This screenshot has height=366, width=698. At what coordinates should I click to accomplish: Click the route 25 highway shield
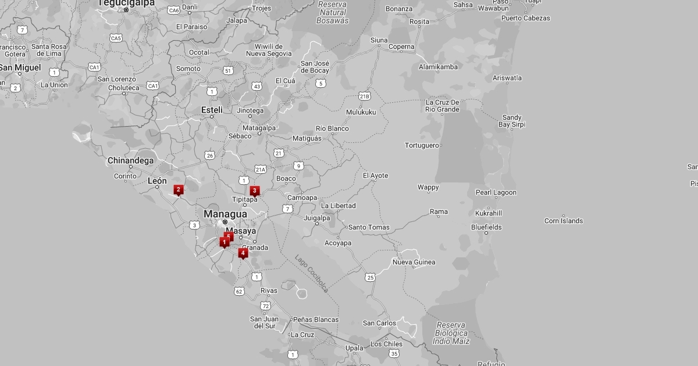pos(371,277)
